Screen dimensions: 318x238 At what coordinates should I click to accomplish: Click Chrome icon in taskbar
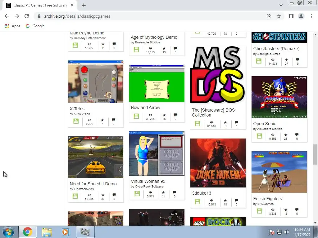28,232
